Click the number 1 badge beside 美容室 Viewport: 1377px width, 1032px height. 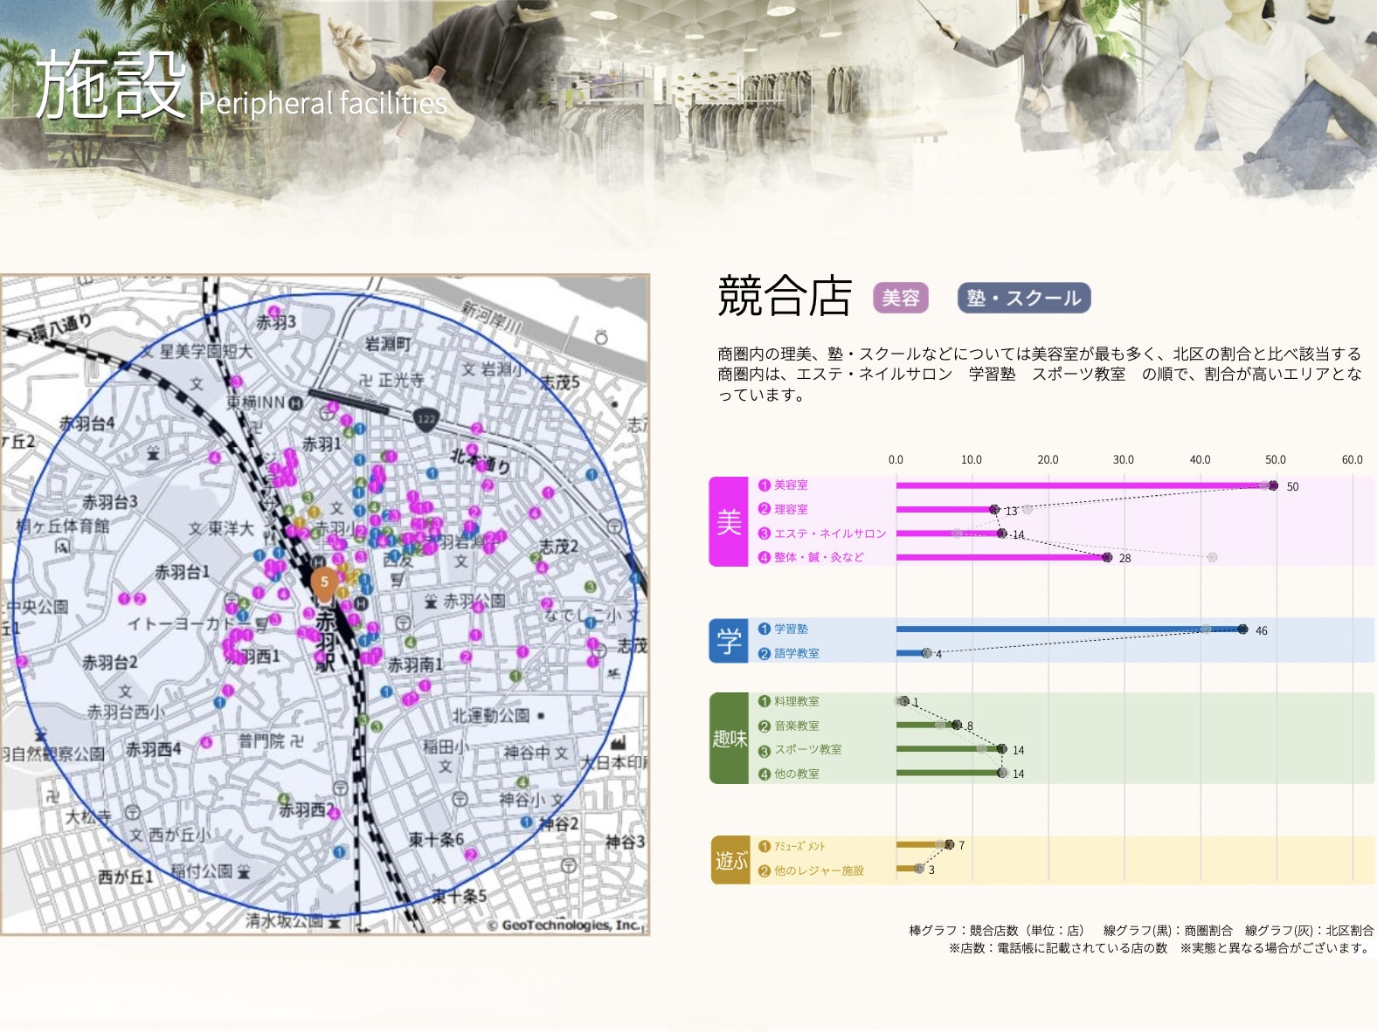[x=765, y=485]
